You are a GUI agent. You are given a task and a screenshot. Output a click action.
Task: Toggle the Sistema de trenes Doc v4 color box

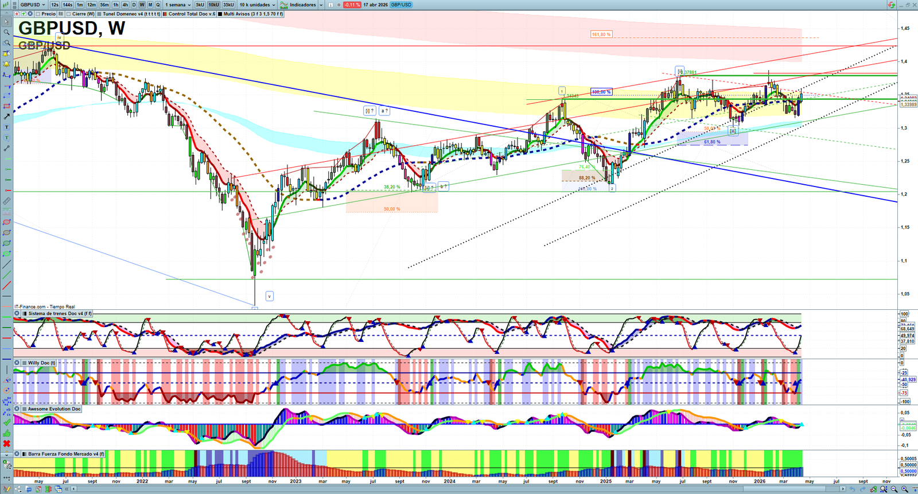pyautogui.click(x=25, y=314)
